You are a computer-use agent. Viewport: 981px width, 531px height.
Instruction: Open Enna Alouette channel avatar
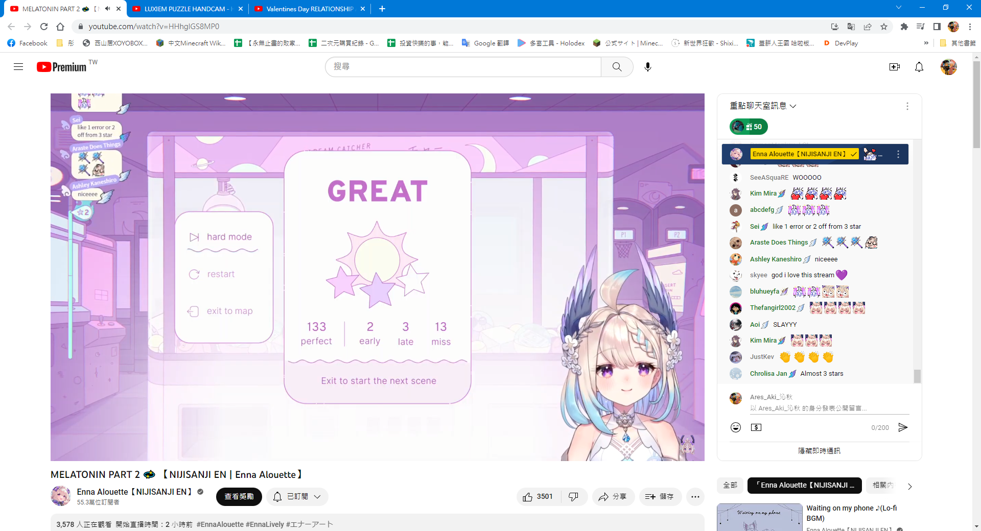tap(61, 496)
